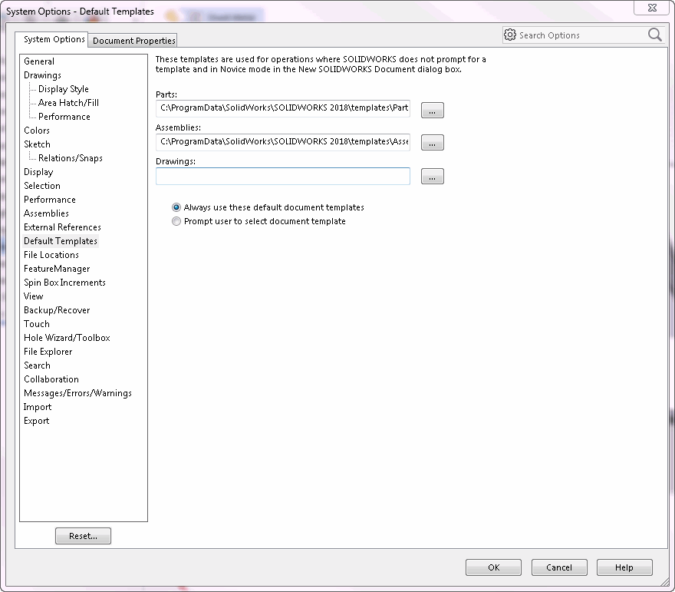Select Spin Box Increments option
675x592 pixels.
[x=64, y=283]
